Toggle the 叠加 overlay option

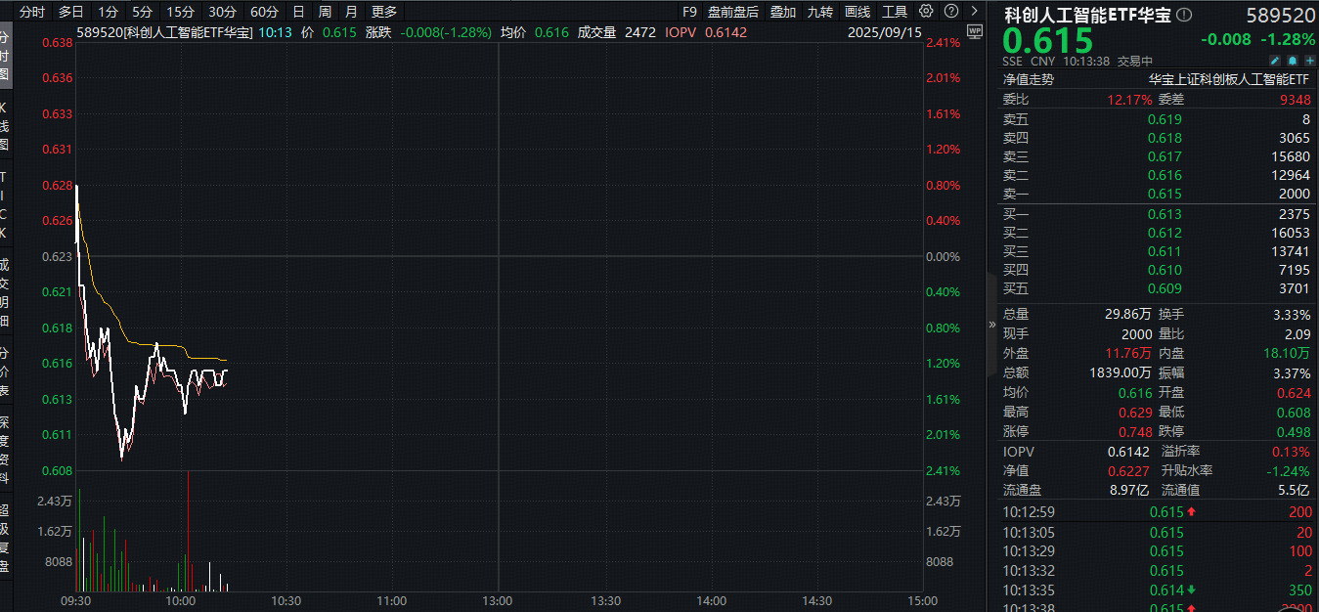click(782, 12)
